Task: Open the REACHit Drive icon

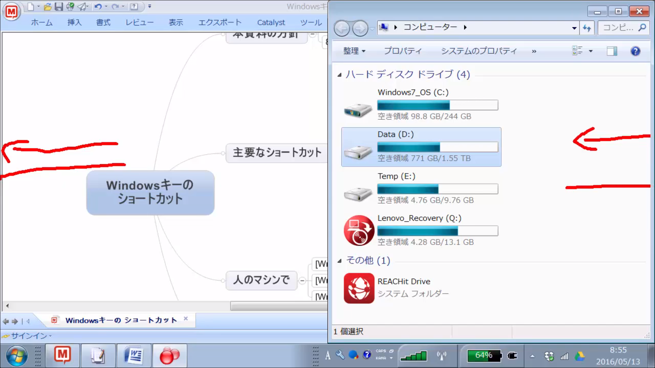Action: (x=359, y=288)
